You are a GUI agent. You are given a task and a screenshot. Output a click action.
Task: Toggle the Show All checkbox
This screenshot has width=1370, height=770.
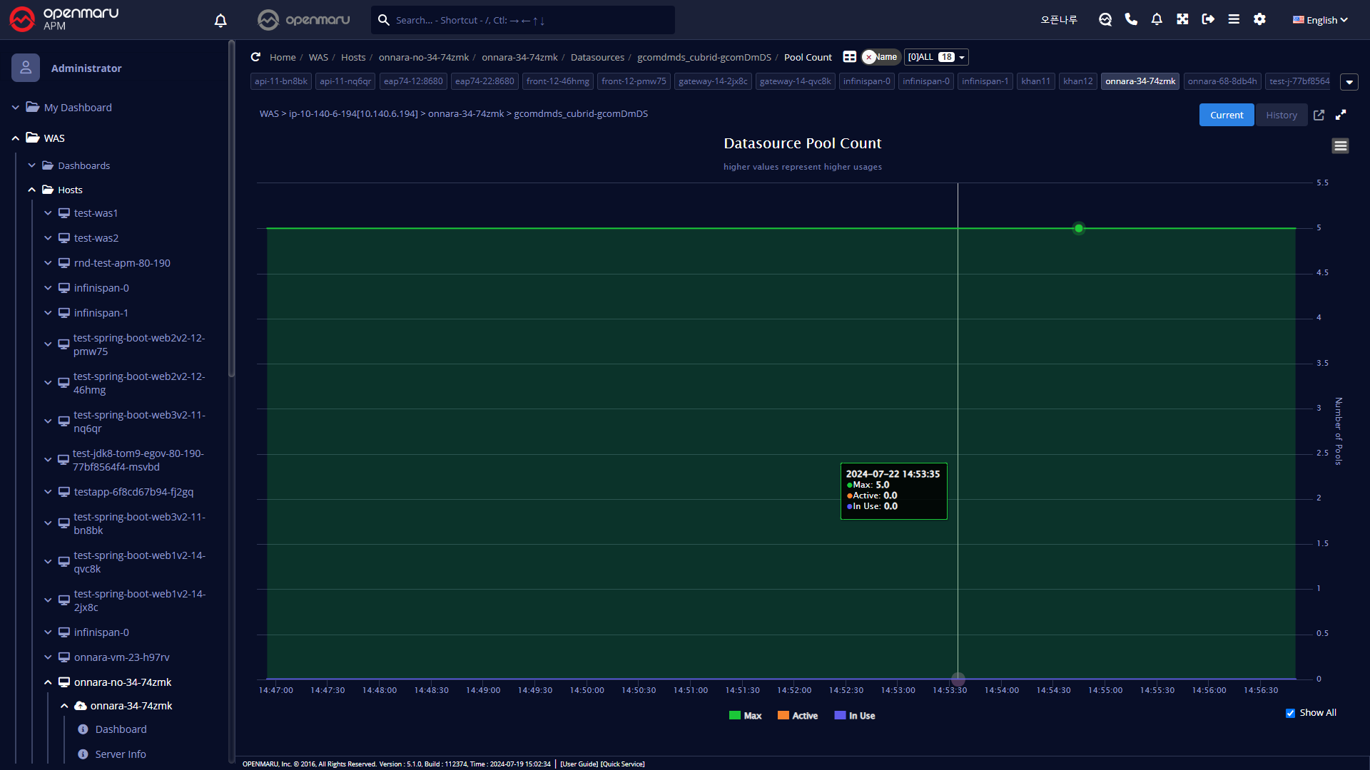pos(1290,713)
